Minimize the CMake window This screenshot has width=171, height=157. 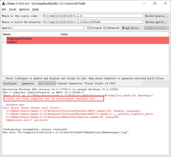tap(144, 3)
